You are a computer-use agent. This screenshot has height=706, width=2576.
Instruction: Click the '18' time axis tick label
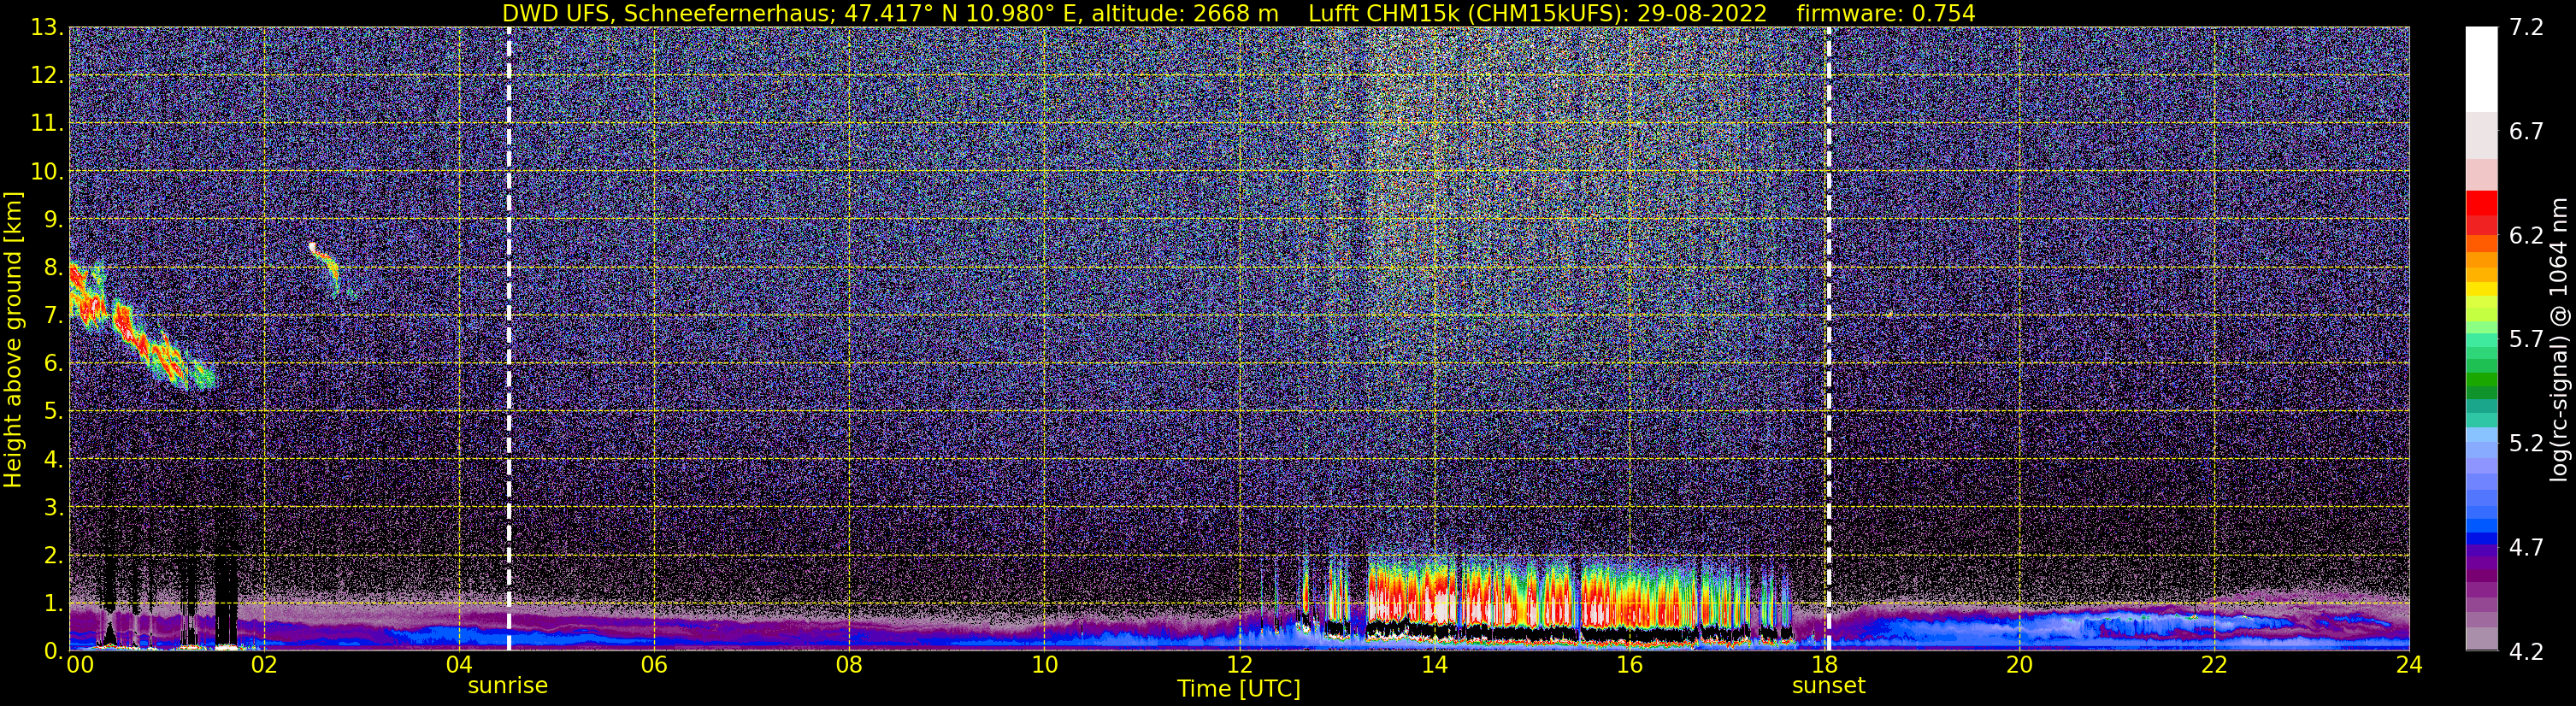[1824, 665]
